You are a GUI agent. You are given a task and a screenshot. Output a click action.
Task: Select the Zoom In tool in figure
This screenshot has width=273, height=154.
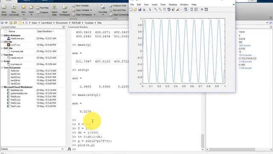click(155, 9)
